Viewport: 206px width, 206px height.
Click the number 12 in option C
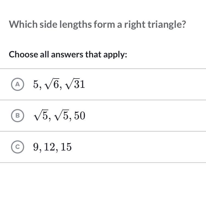50,147
